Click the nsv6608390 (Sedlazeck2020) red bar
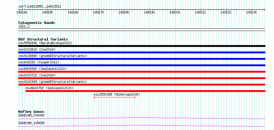Viewport: 274px width, 130px height. point(142,72)
